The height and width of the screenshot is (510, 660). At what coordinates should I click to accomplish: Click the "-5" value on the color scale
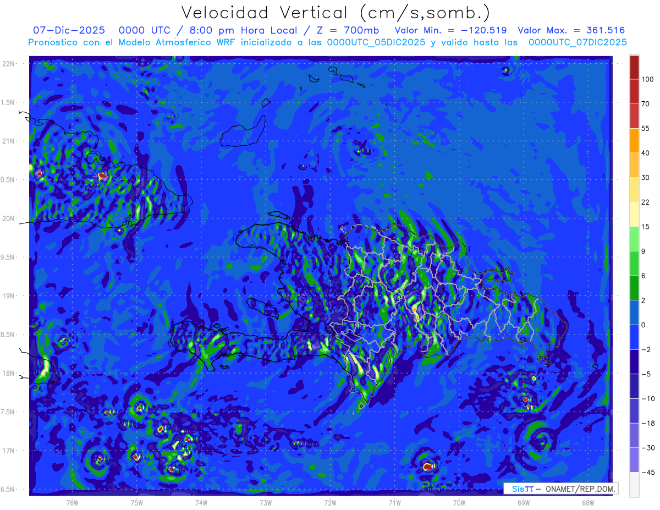(x=646, y=374)
